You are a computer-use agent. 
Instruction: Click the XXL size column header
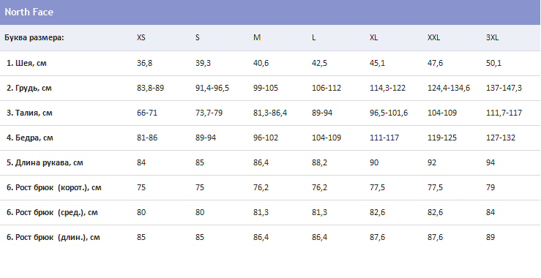click(433, 37)
